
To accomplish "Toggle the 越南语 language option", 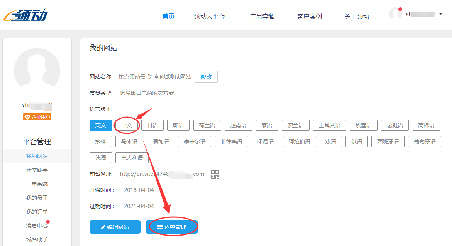I will (x=238, y=125).
